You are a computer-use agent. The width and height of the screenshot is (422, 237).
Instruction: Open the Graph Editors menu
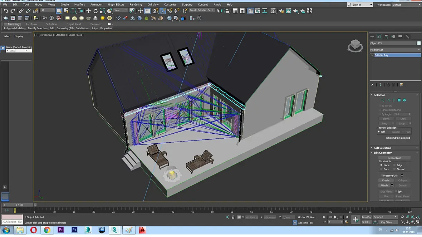tap(116, 5)
